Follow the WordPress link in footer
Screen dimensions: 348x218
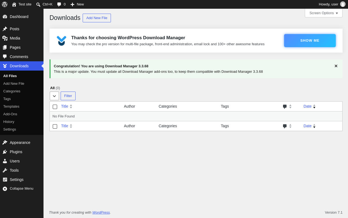click(x=101, y=213)
